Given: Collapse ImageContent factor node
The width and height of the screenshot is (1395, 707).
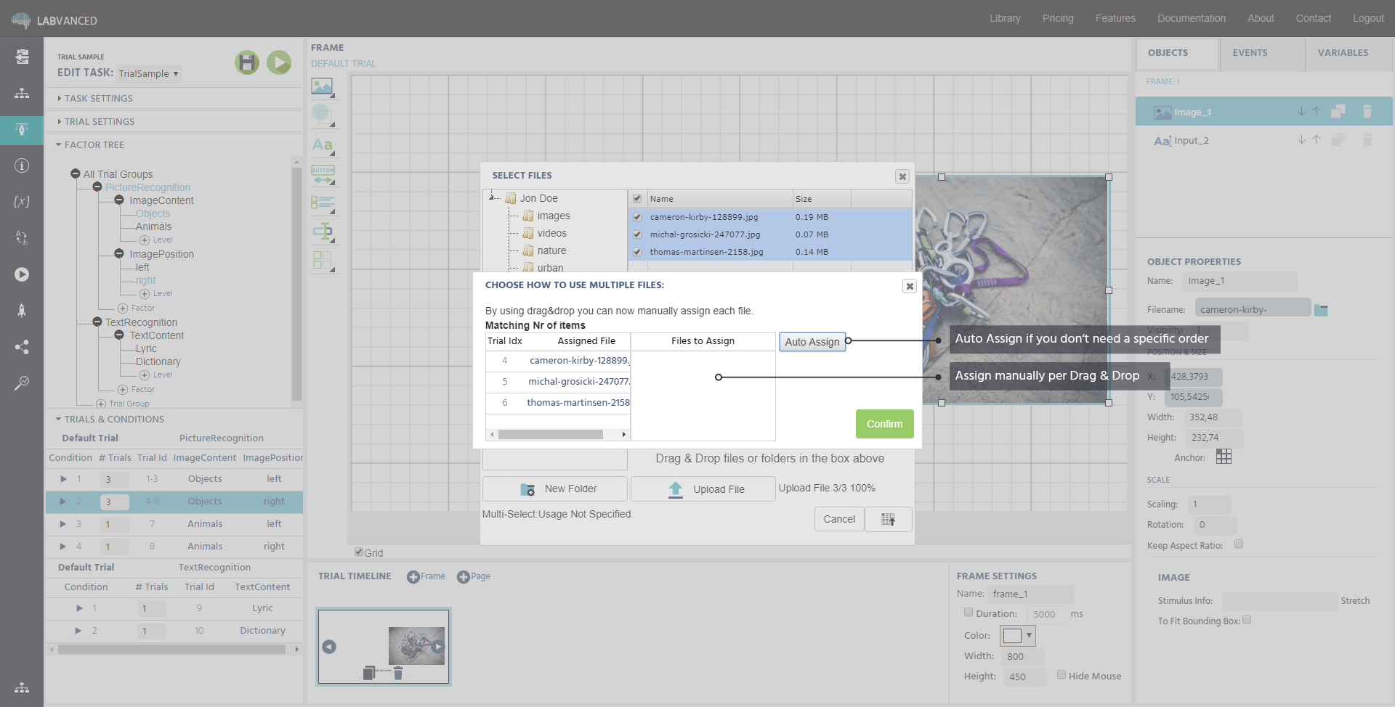Looking at the screenshot, I should tap(119, 200).
